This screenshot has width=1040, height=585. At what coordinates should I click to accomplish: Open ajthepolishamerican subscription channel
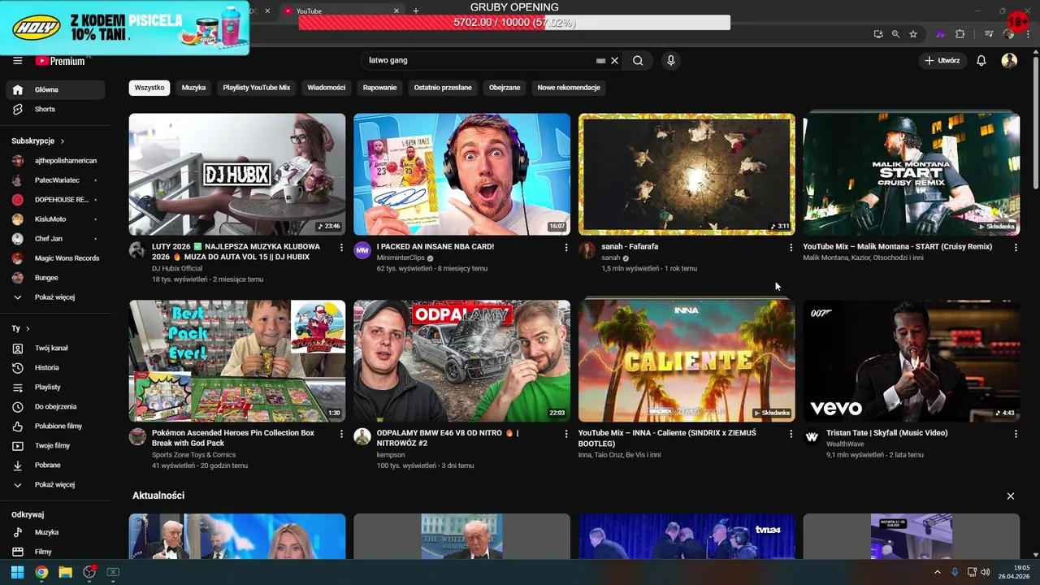pos(55,161)
